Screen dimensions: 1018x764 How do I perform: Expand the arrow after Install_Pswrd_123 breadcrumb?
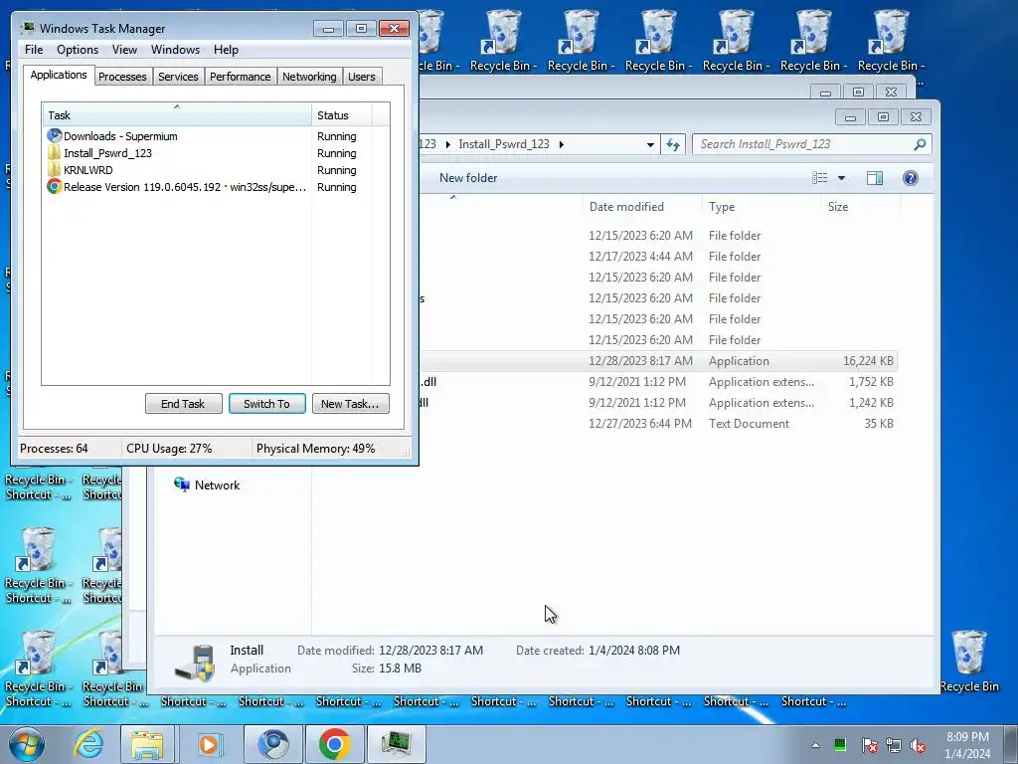561,144
